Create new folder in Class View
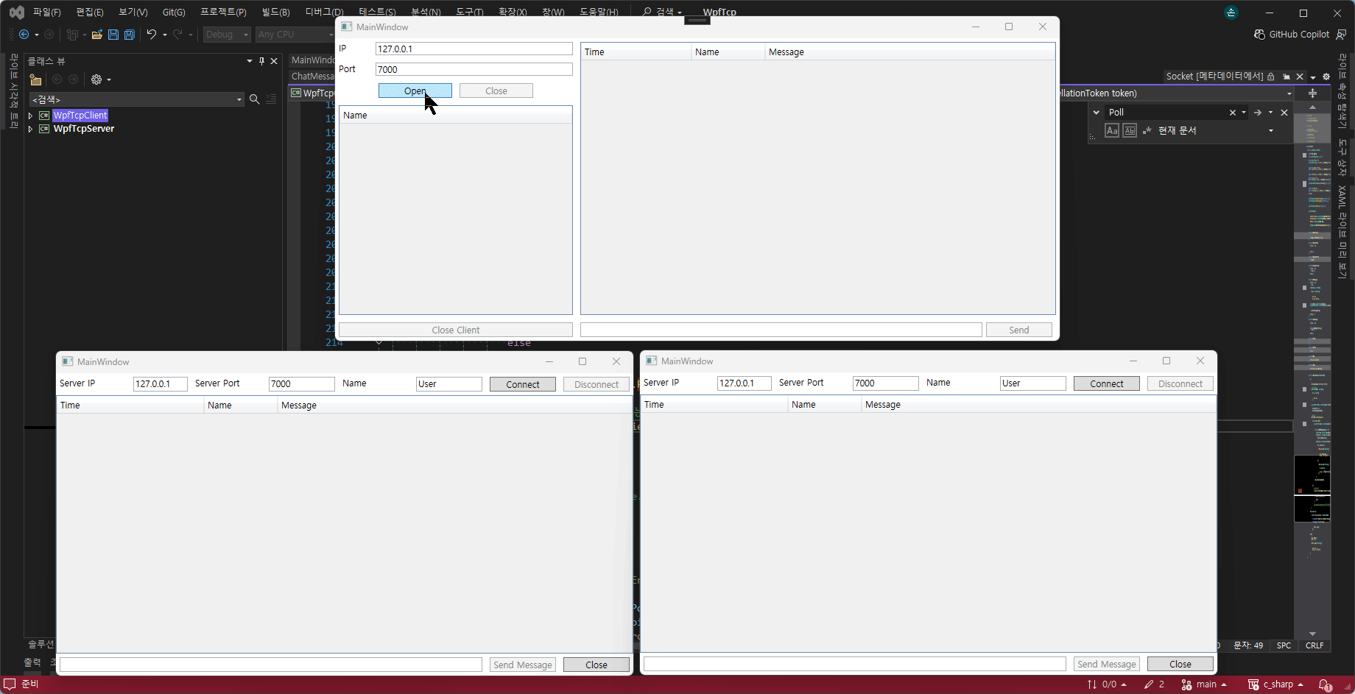Viewport: 1355px width, 694px height. click(35, 79)
